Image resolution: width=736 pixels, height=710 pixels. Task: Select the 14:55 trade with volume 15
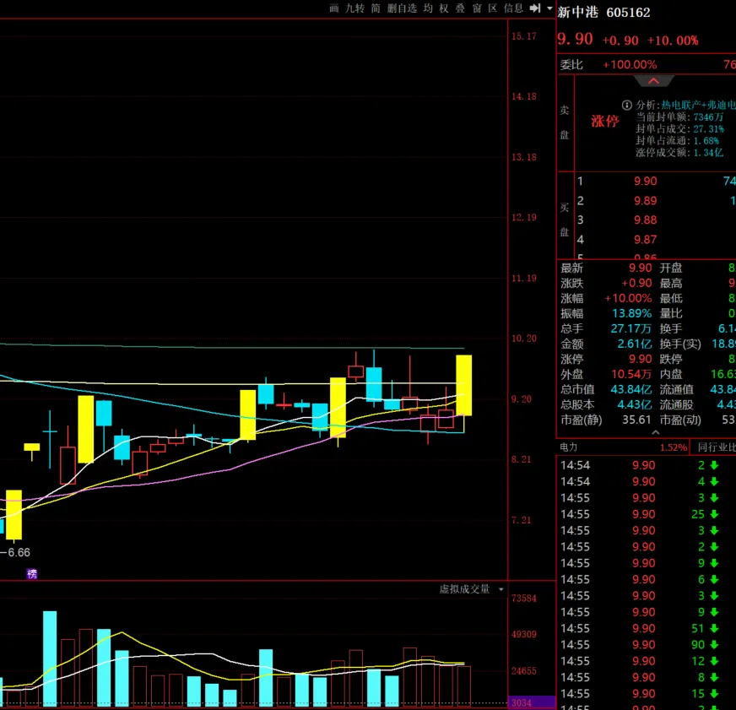coord(641,694)
